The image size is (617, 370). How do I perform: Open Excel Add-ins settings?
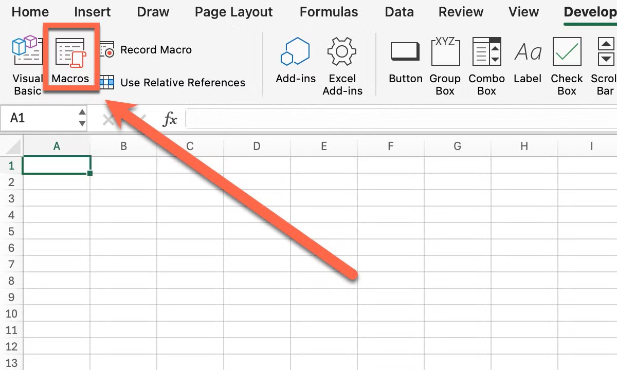[342, 62]
